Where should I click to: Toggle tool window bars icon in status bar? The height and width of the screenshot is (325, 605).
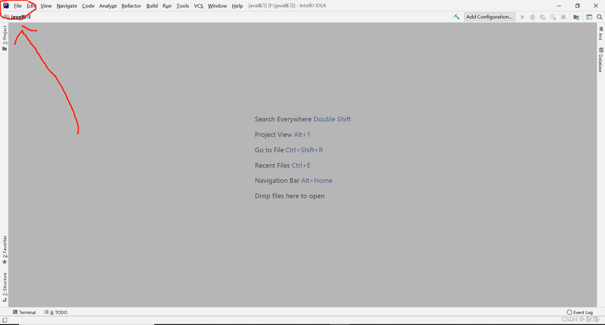[5, 320]
